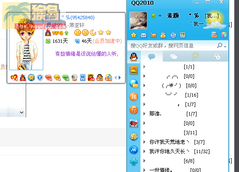Click the green online status check icon
This screenshot has width=239, height=172.
153,16
